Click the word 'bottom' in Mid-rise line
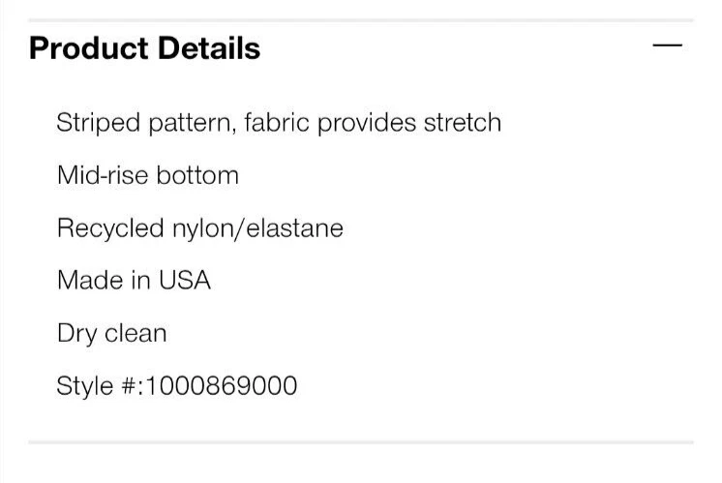The image size is (722, 483). click(x=197, y=175)
